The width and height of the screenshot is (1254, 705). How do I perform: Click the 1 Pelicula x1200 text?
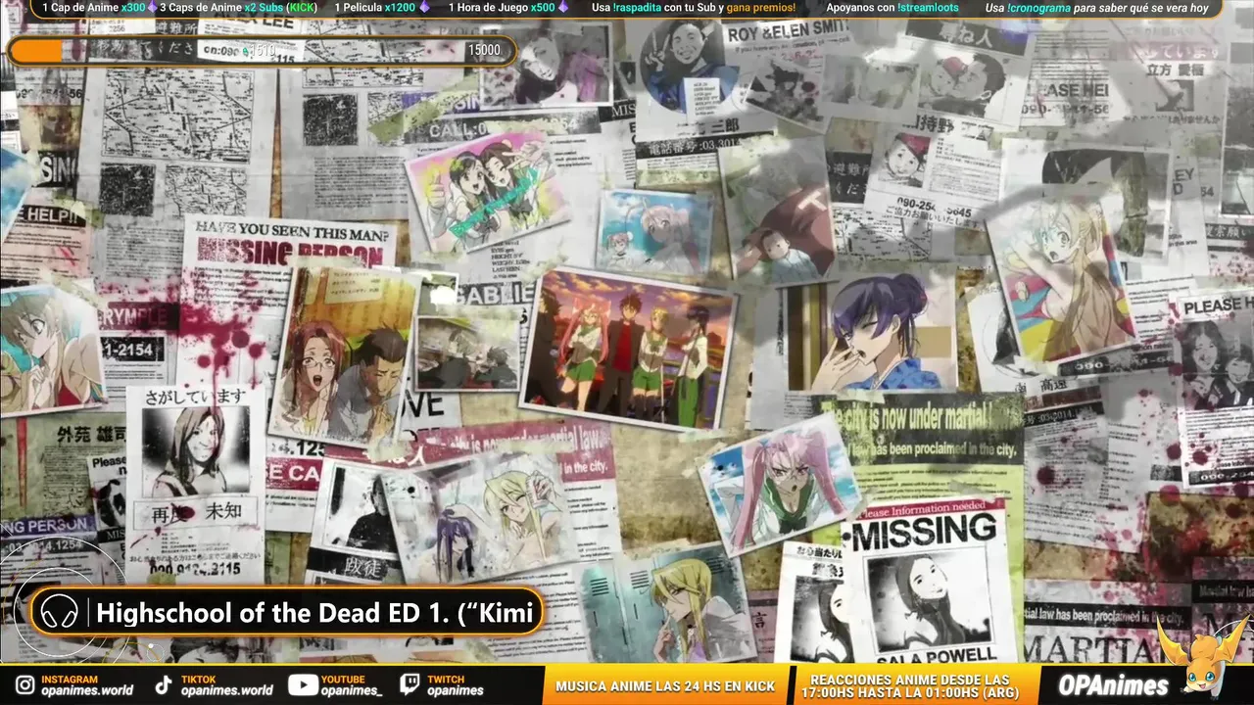[x=375, y=8]
